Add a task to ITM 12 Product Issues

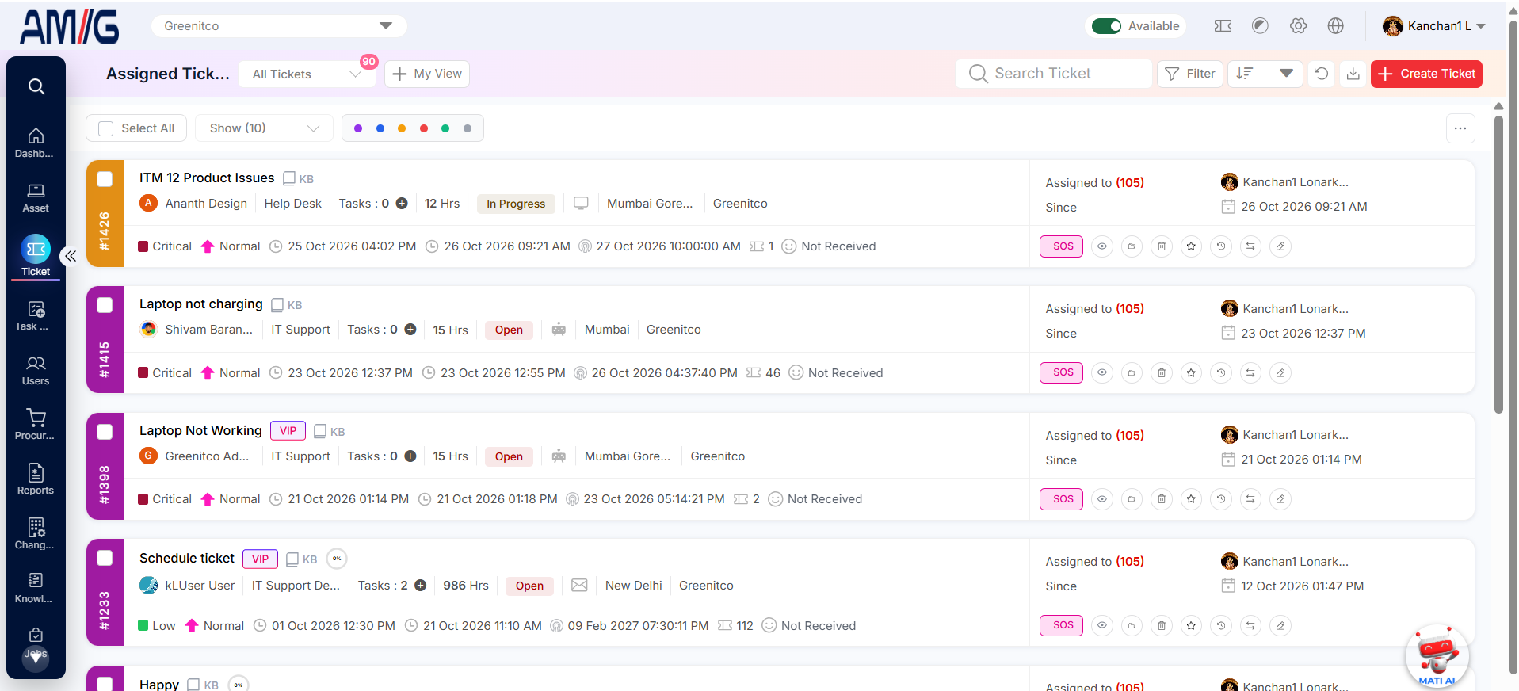tap(402, 204)
